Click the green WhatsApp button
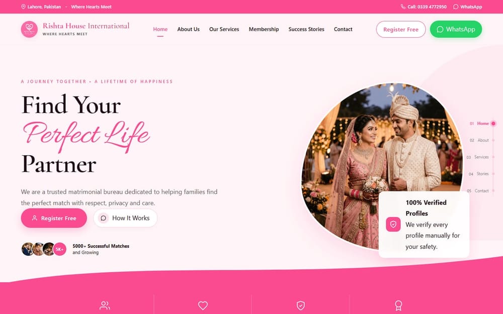The image size is (503, 314). click(x=456, y=29)
